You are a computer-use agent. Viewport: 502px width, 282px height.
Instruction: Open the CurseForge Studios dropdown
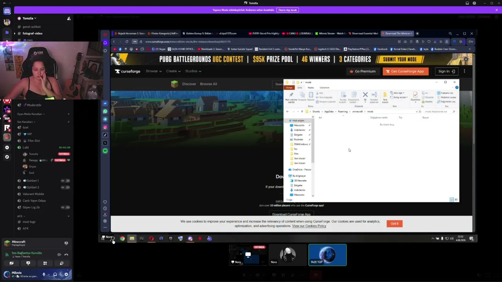click(x=193, y=71)
